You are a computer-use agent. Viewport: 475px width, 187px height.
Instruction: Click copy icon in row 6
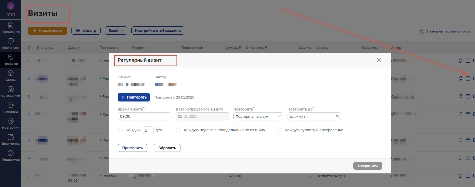[460, 158]
